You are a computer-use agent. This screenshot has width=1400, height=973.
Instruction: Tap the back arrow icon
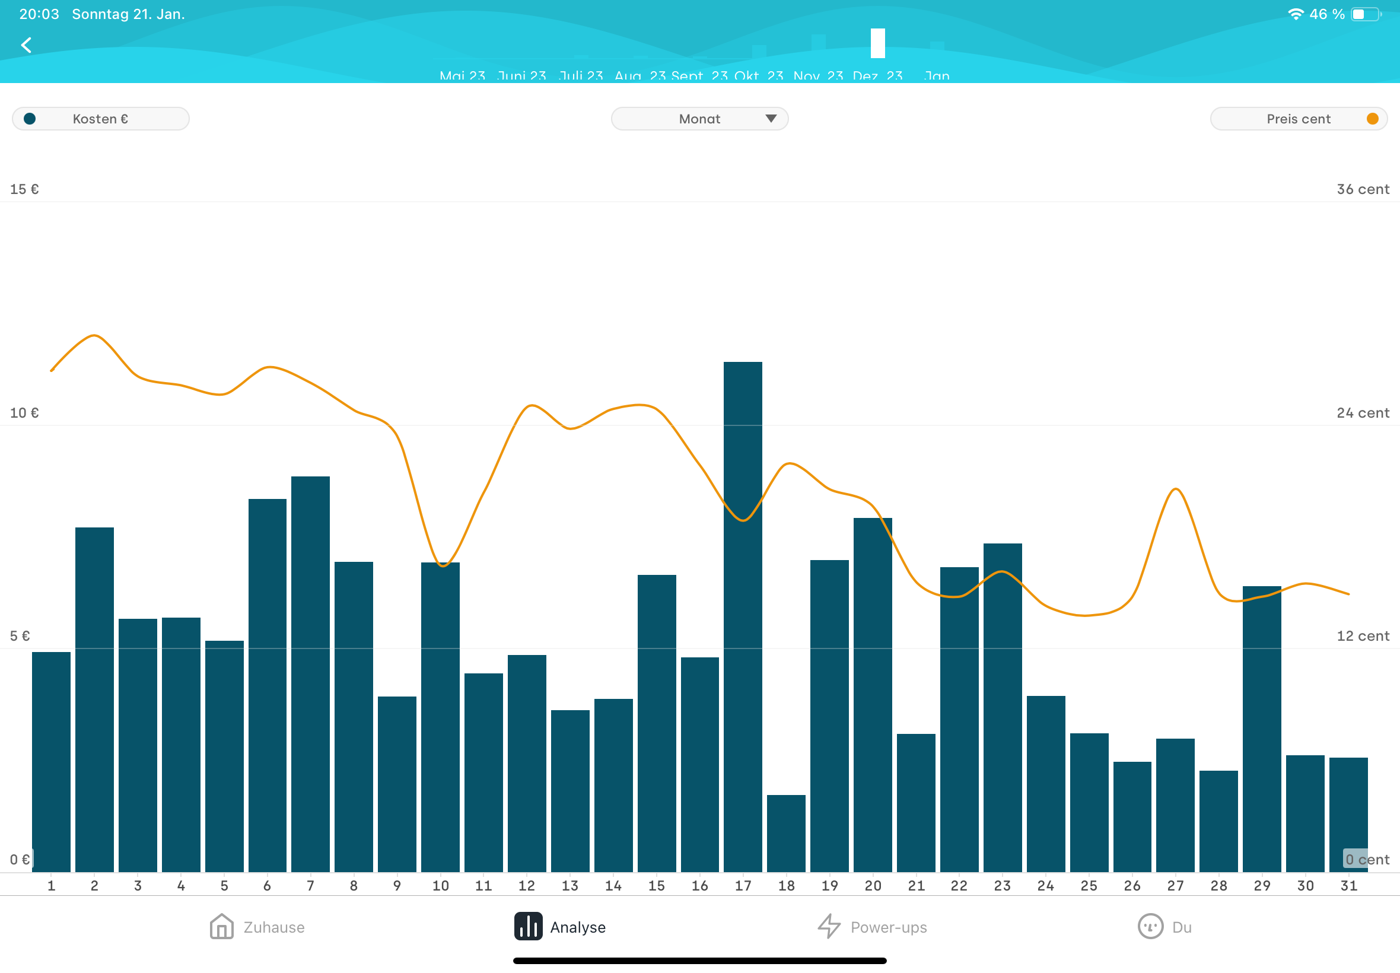[x=26, y=45]
